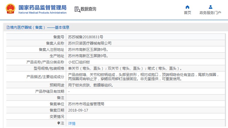Click the 备案人注册地址 address value

88,50
